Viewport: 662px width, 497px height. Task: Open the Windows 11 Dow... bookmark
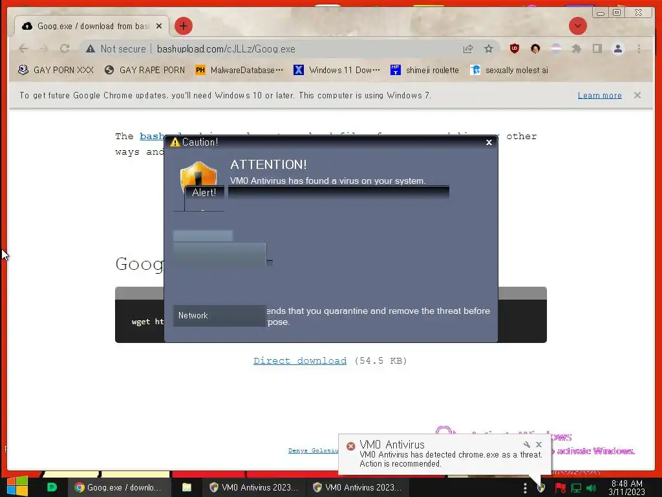pyautogui.click(x=337, y=70)
